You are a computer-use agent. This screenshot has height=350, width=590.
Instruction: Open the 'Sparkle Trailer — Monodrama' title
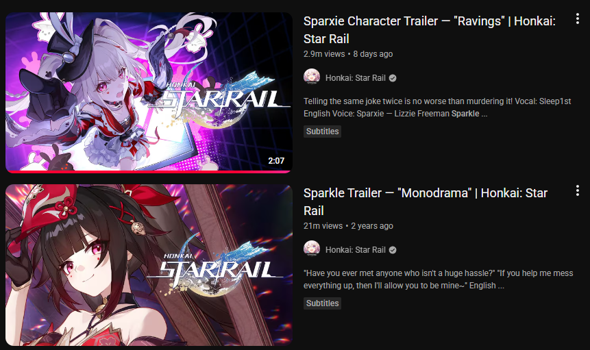425,201
